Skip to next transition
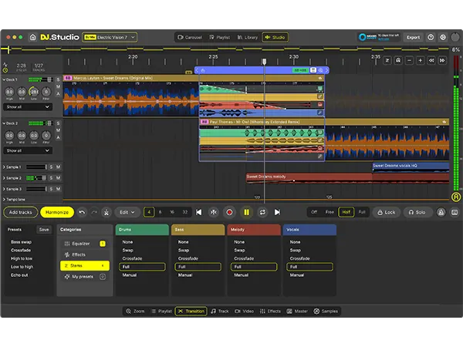The width and height of the screenshot is (463, 347). (x=277, y=212)
